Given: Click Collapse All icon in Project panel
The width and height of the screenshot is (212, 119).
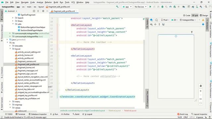Looking at the screenshot, I should coord(38,11).
